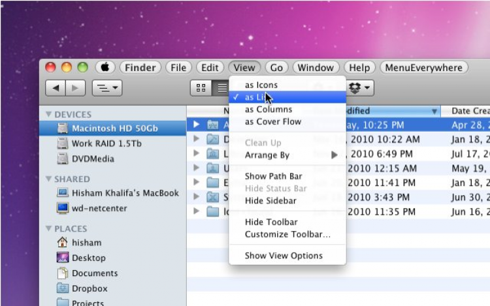
Task: Open the File menu
Action: pos(178,67)
